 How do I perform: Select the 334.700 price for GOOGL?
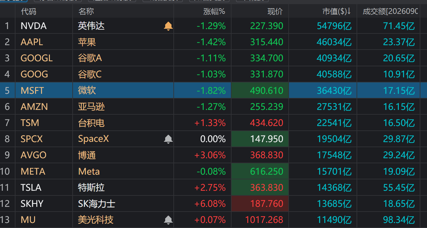pos(267,58)
